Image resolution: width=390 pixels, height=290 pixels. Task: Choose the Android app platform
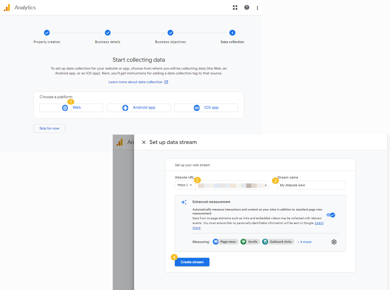[x=139, y=108]
